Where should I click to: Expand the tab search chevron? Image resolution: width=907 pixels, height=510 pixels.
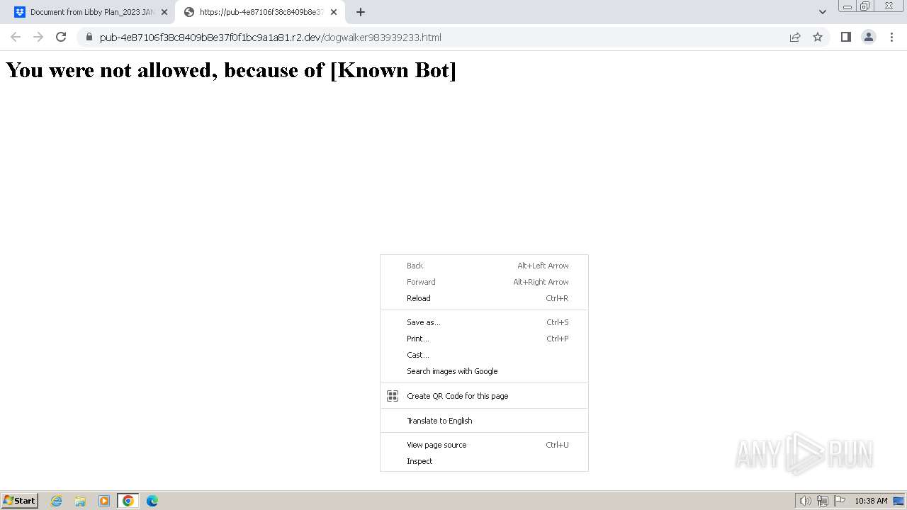click(822, 12)
